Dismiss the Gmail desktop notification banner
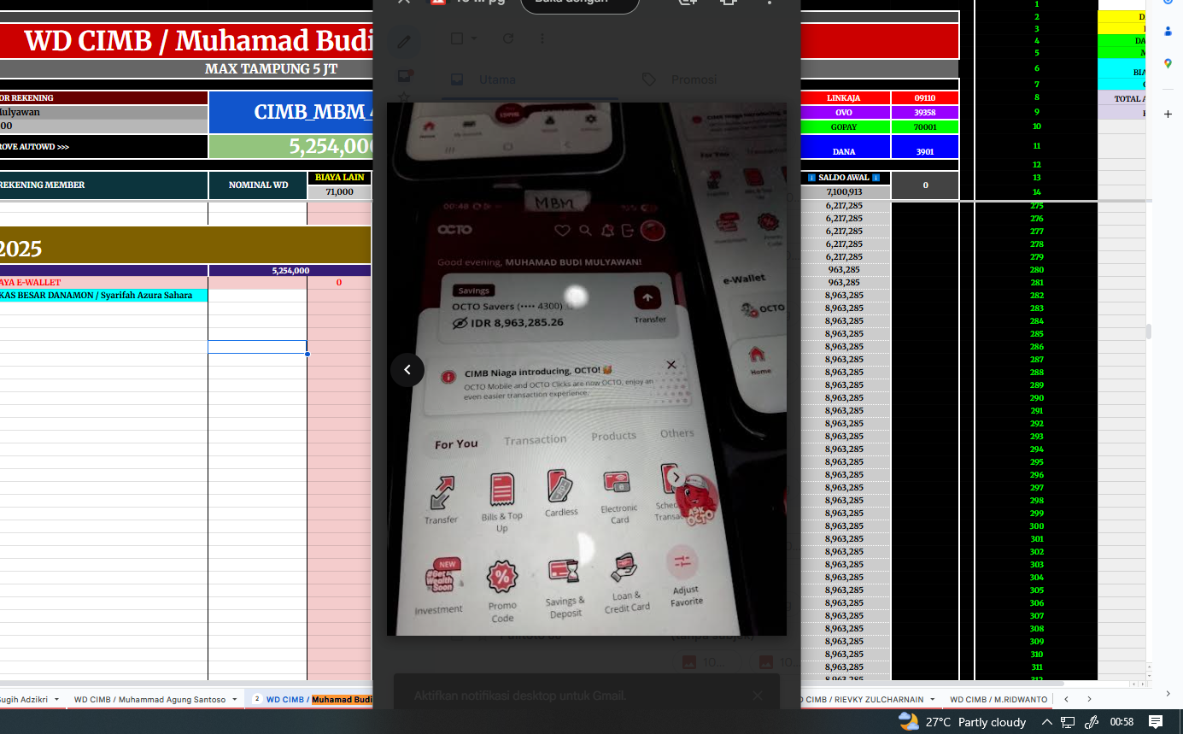The width and height of the screenshot is (1183, 734). pyautogui.click(x=757, y=696)
